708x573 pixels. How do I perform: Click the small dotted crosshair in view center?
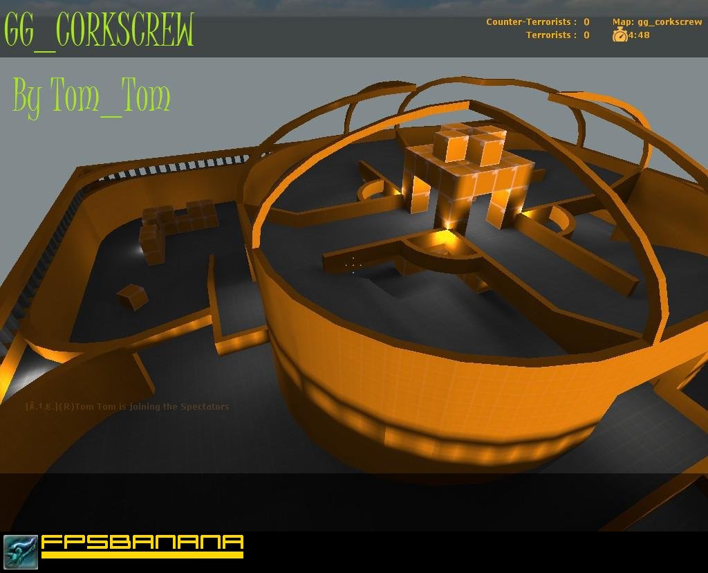point(353,265)
